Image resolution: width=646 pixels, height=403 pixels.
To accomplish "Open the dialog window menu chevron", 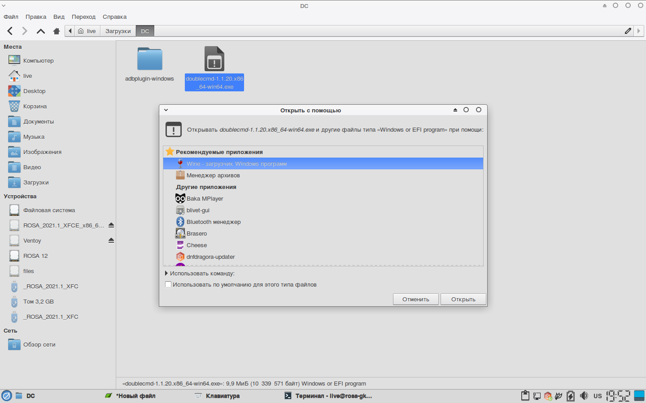I will point(166,110).
